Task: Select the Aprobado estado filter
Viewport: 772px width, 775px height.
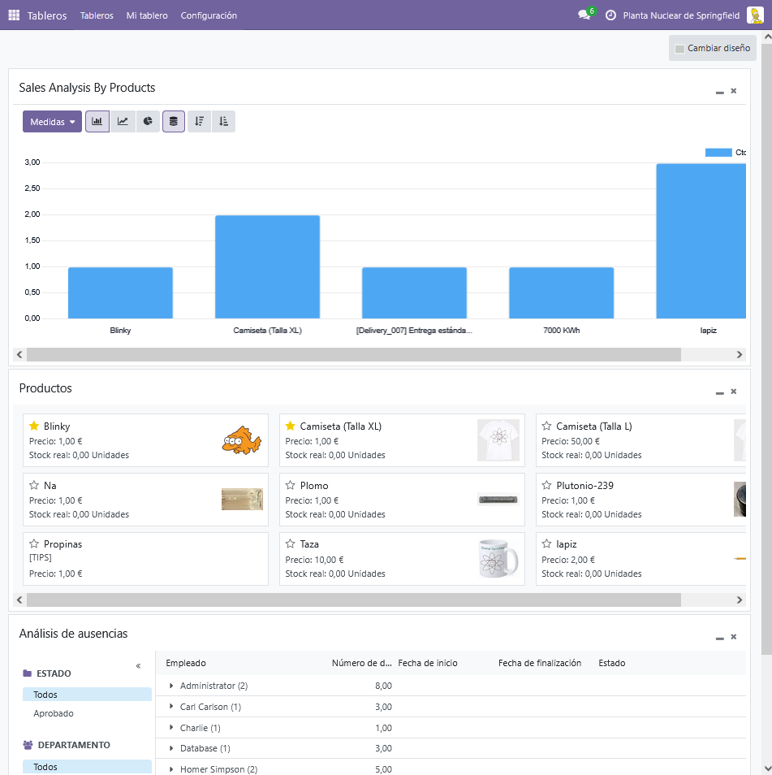Action: [54, 713]
